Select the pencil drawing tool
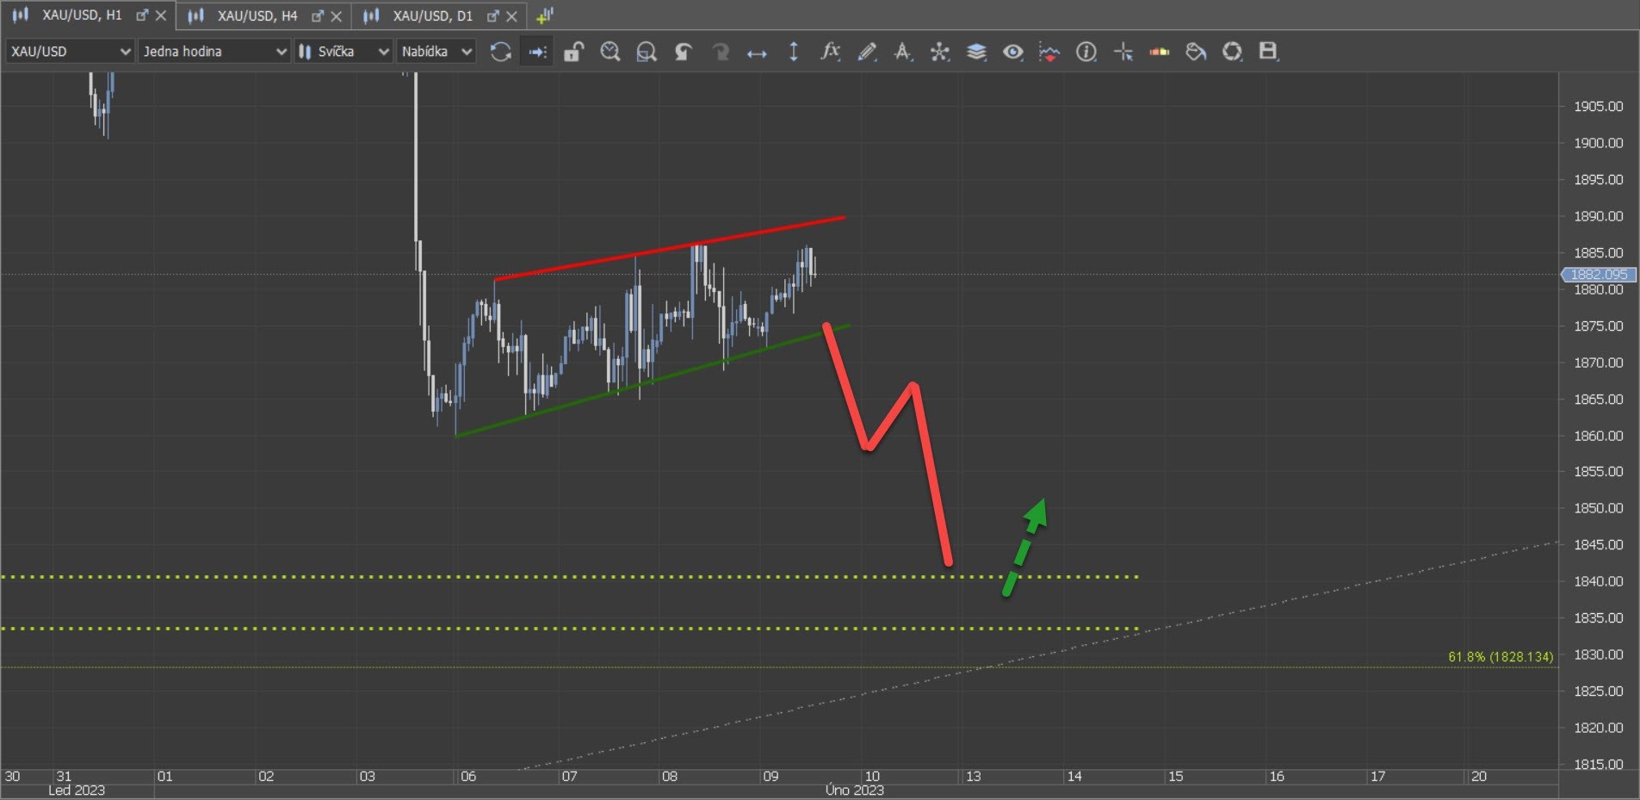Screen dimensions: 1640x800 [867, 52]
